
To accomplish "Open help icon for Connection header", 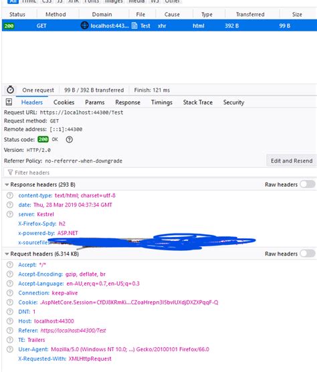I will click(10, 293).
